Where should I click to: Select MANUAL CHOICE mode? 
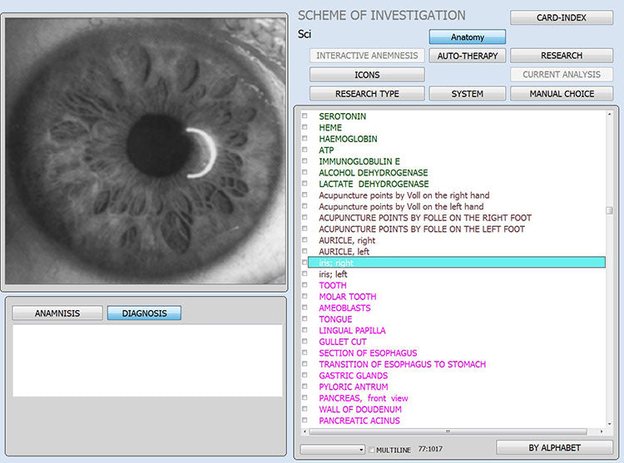point(561,94)
